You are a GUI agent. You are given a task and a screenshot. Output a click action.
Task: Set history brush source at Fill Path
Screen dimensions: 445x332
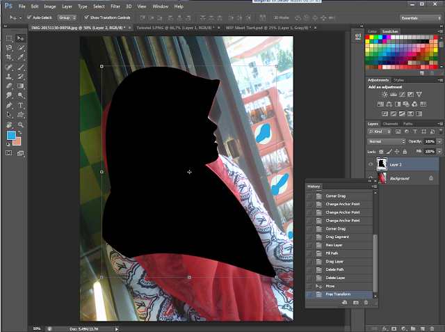[309, 253]
